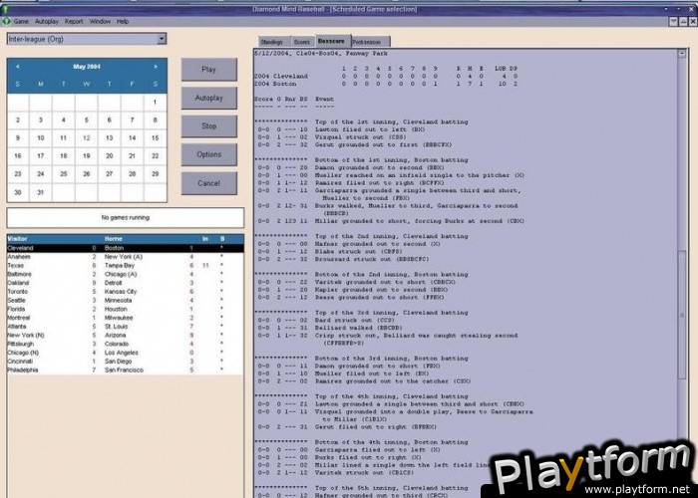
Task: Select the Cincinnati at San Diego game
Action: click(125, 362)
